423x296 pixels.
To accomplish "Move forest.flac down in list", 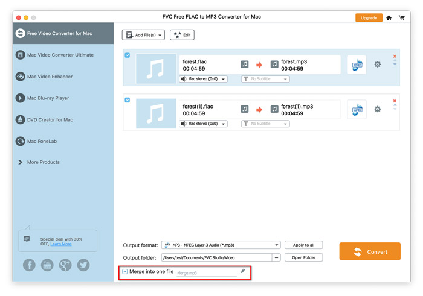I will pyautogui.click(x=395, y=65).
